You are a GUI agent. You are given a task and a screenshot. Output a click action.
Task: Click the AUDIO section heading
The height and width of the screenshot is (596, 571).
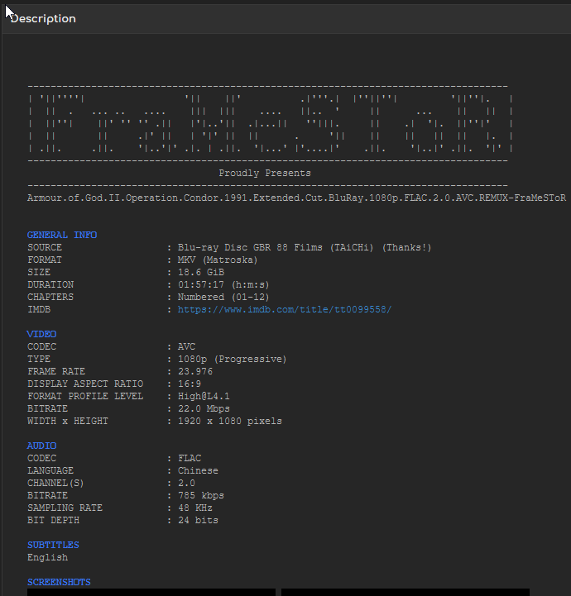click(42, 446)
